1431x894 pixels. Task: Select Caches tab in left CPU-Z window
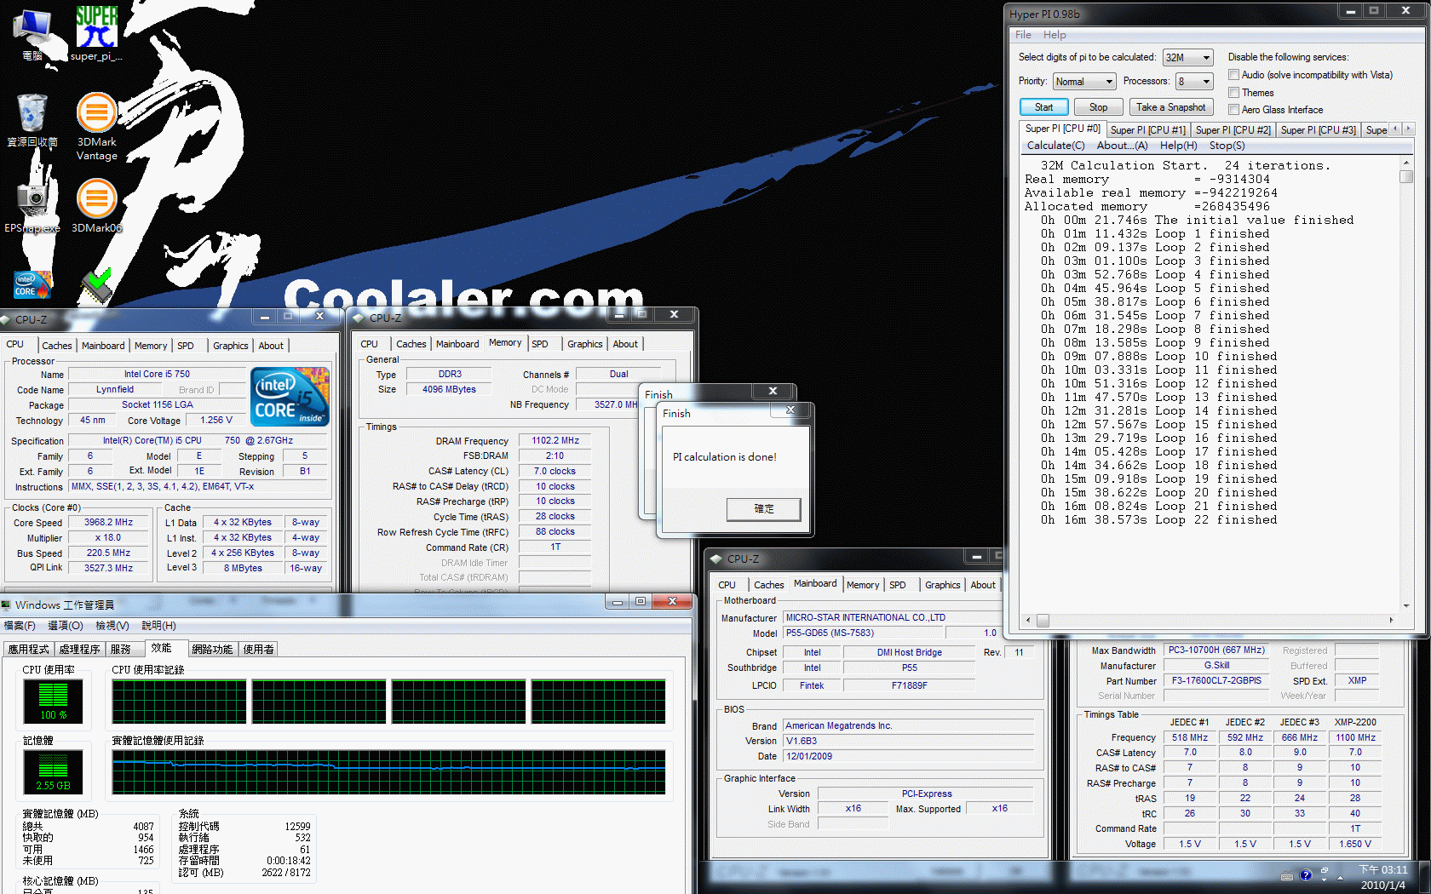(x=57, y=346)
